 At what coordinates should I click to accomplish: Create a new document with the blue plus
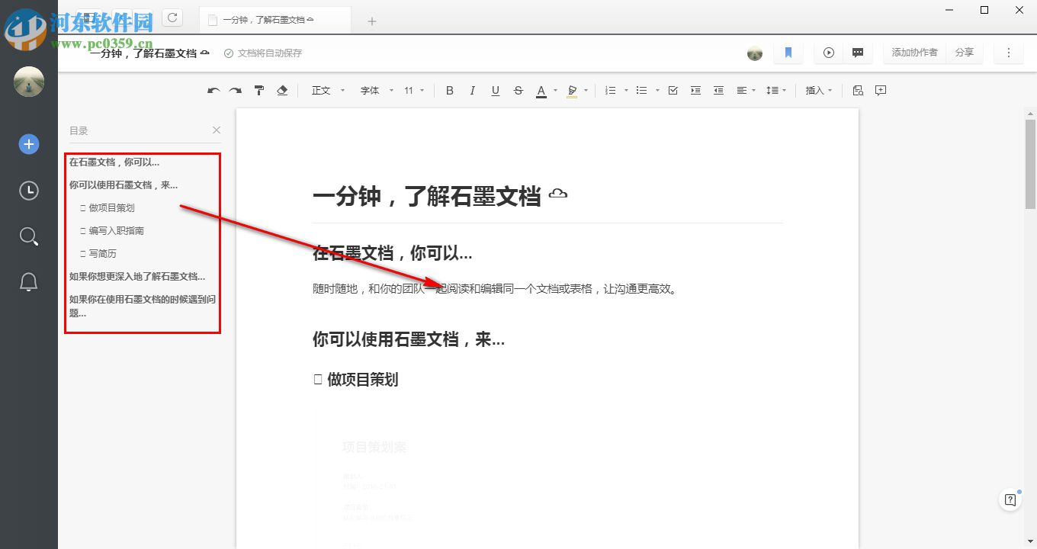click(29, 144)
